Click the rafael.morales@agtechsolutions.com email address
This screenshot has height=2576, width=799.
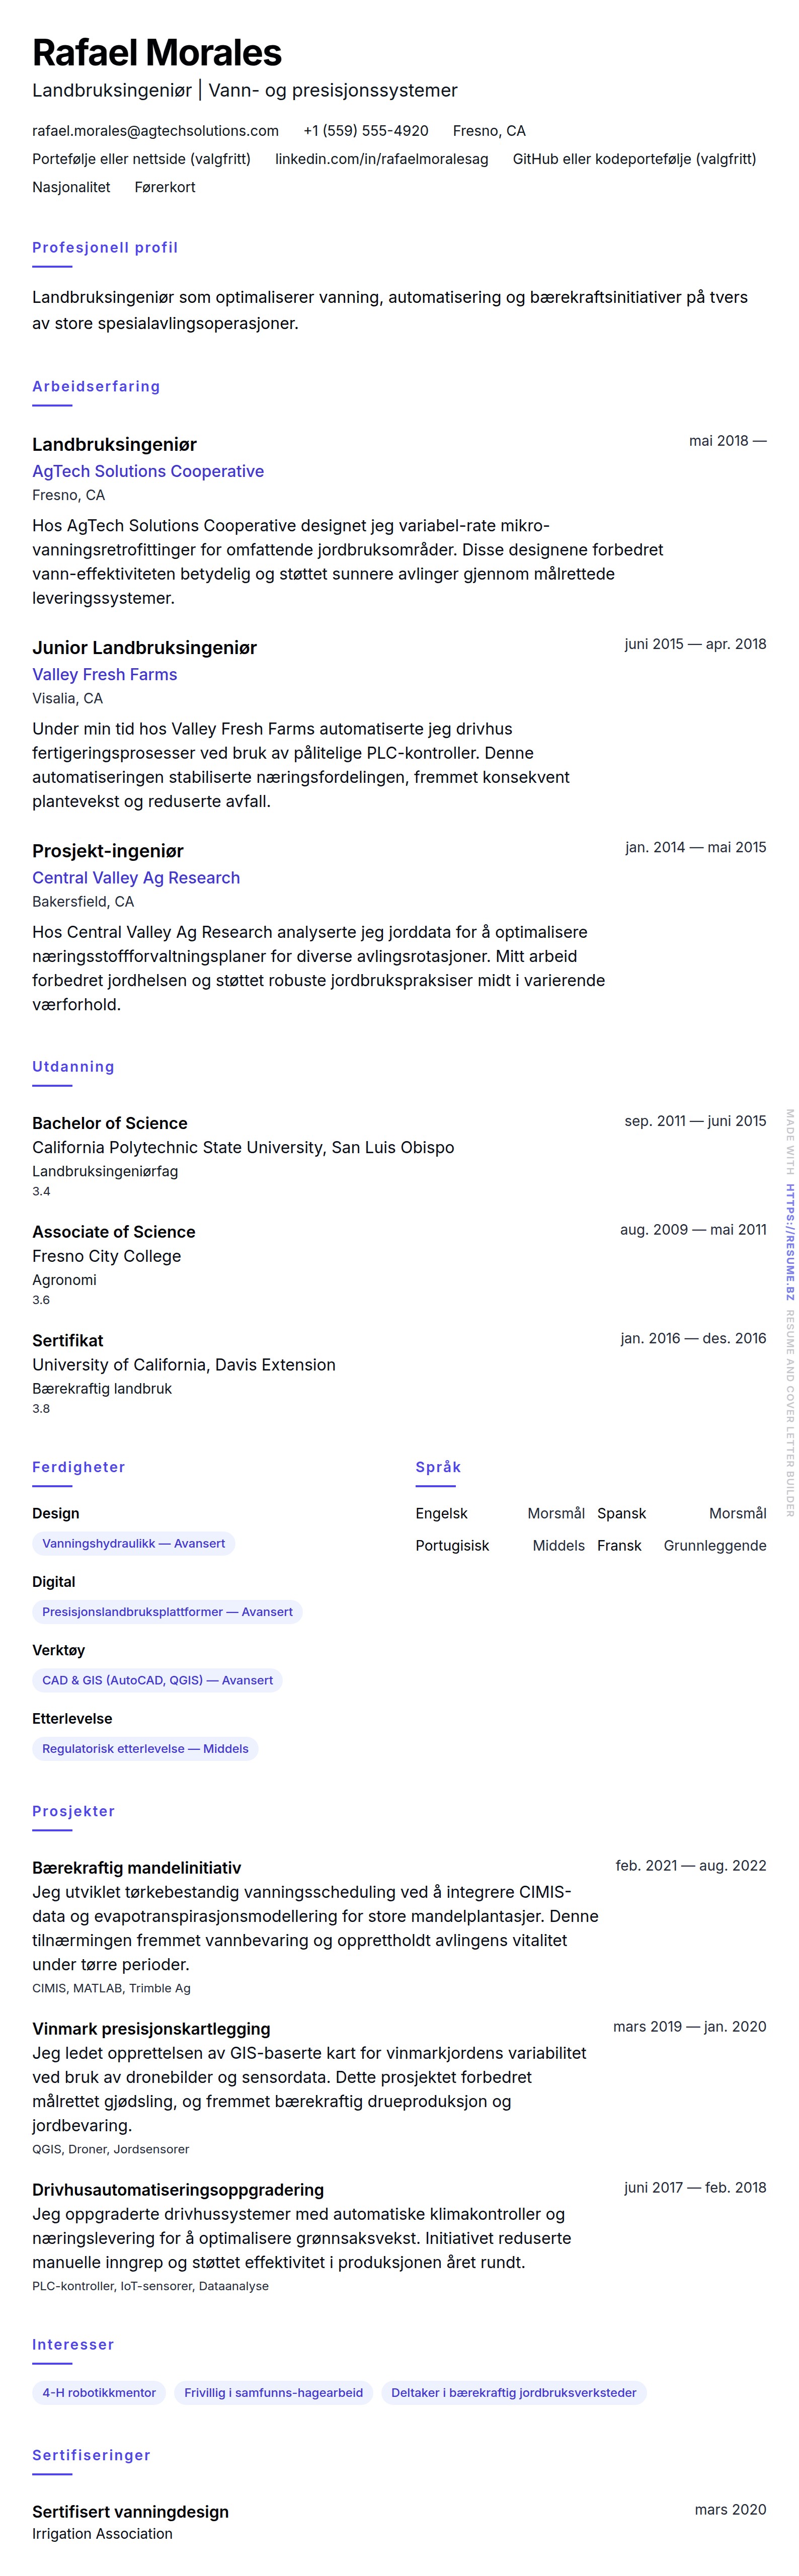[x=155, y=131]
